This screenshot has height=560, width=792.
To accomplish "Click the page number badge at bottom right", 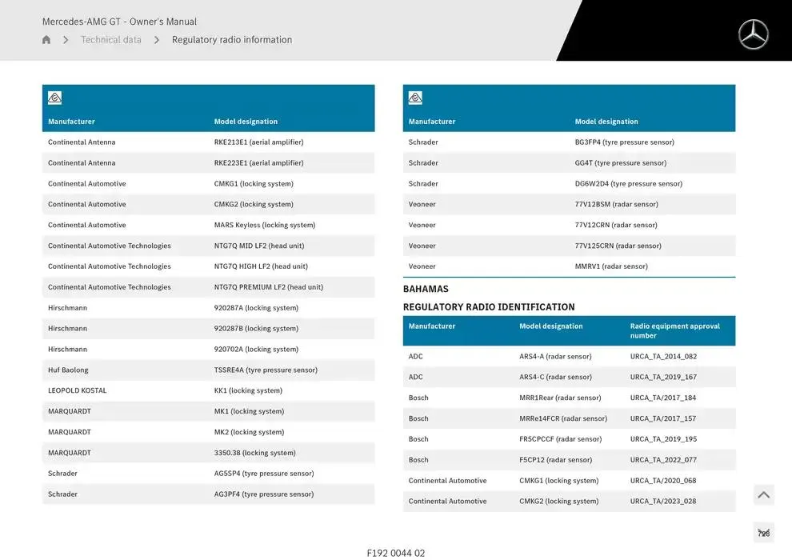I will click(763, 534).
